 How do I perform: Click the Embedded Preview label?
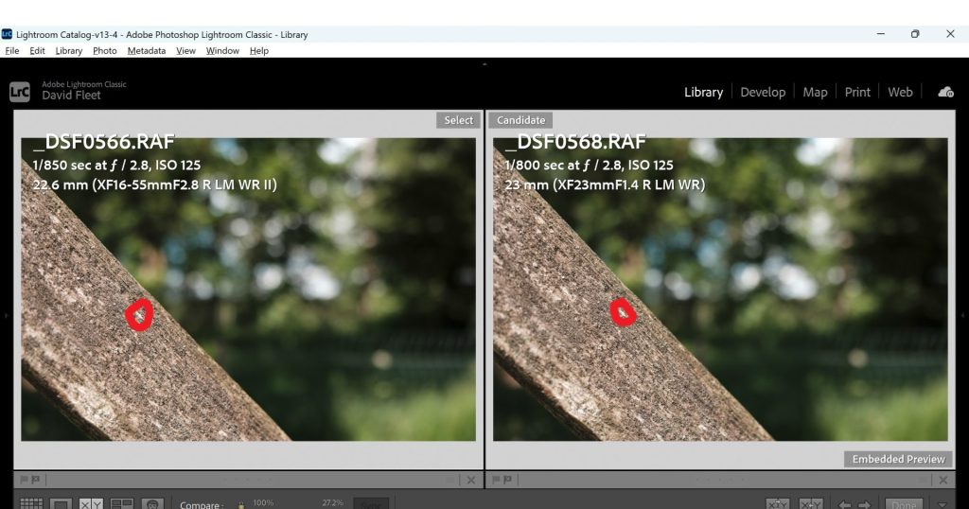(899, 459)
